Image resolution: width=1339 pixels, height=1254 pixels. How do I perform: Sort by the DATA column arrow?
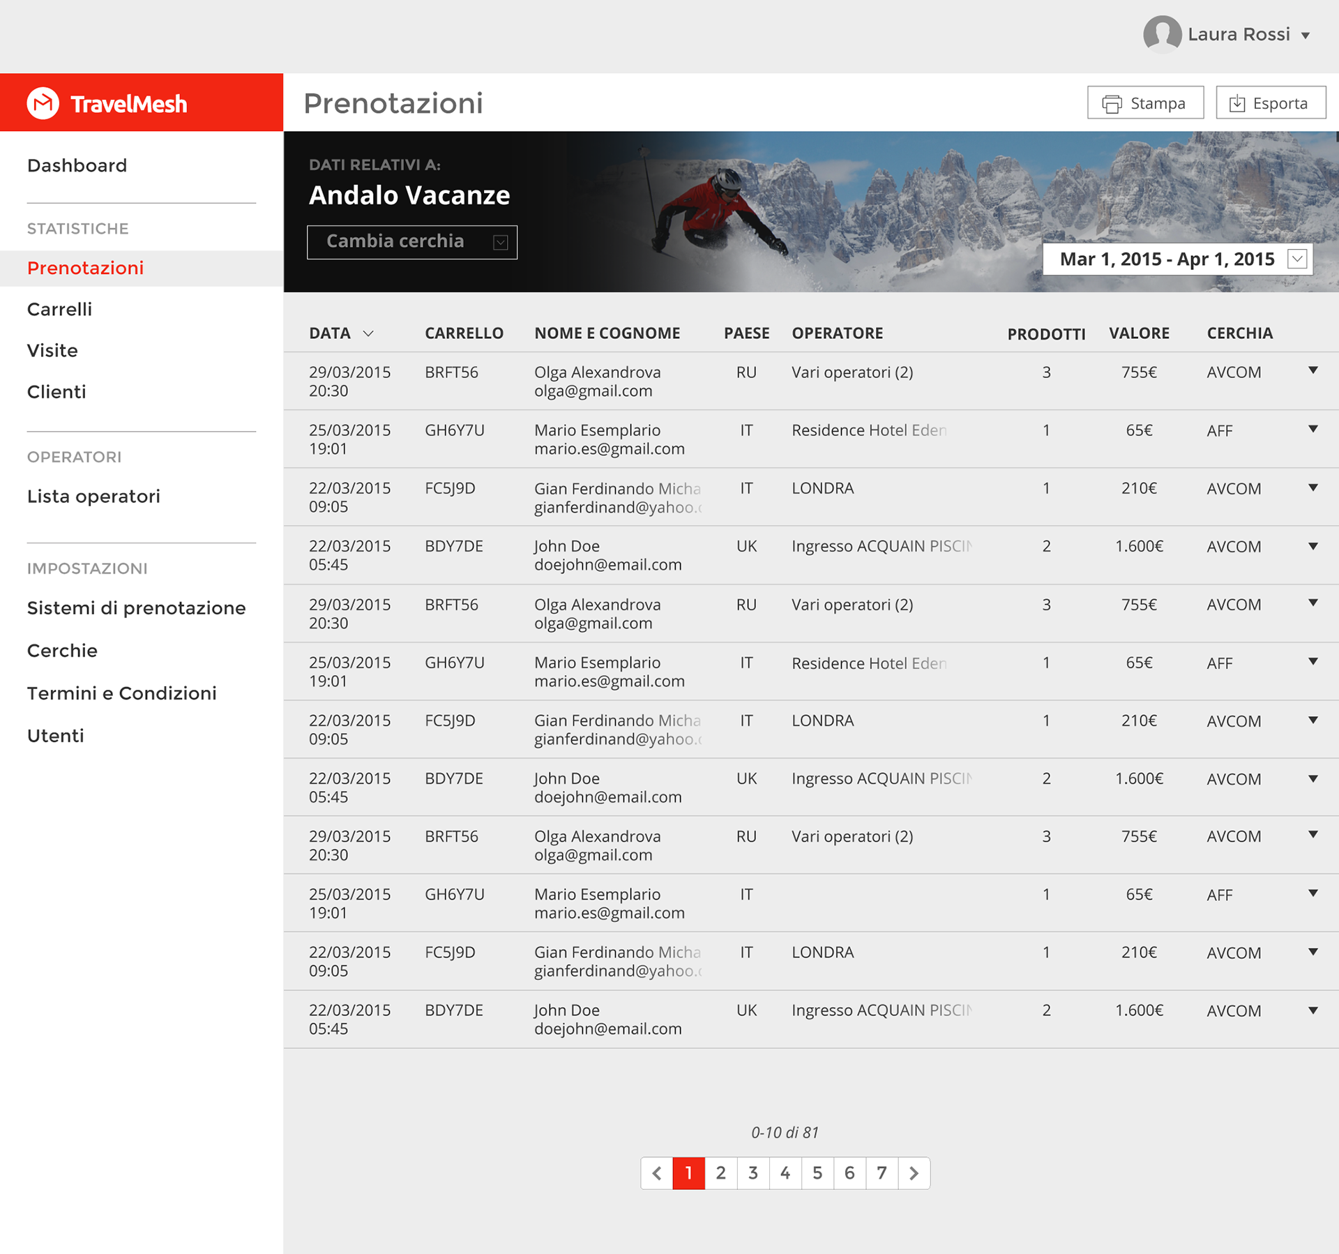click(368, 334)
